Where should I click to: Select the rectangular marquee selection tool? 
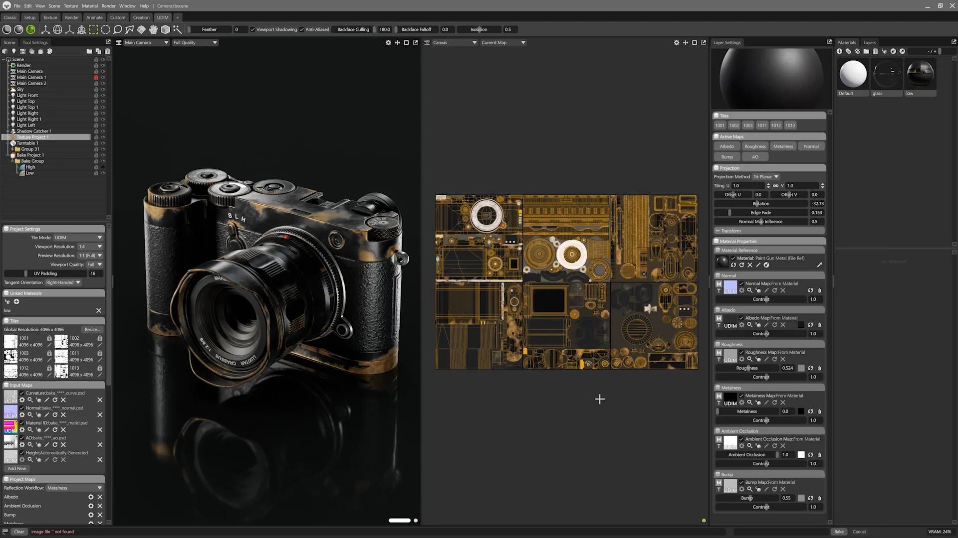pos(93,30)
